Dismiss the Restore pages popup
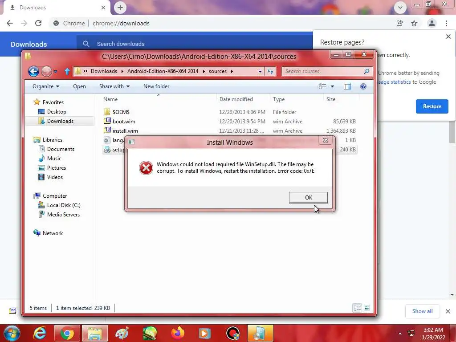The width and height of the screenshot is (456, 342). [448, 37]
